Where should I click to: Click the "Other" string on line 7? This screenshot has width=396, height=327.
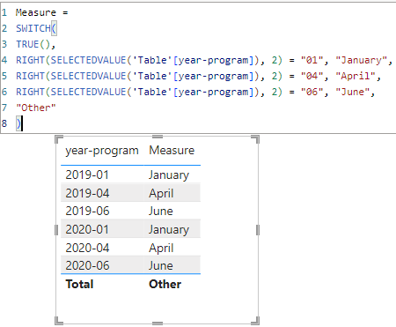(36, 108)
